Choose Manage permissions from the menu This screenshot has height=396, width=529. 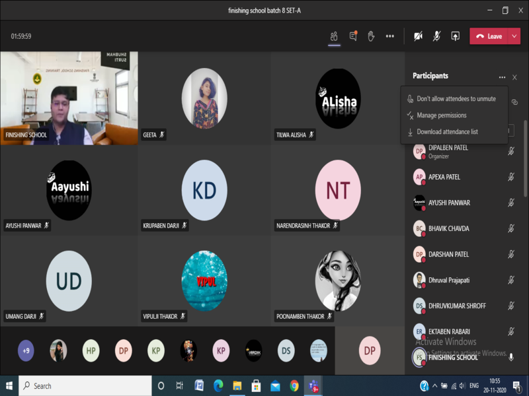[x=441, y=115]
